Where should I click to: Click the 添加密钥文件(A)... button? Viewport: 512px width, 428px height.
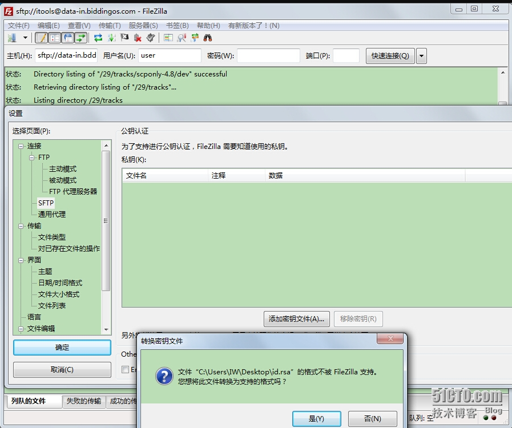[296, 319]
